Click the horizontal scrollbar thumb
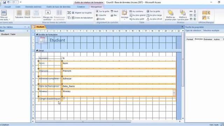 (x=83, y=121)
